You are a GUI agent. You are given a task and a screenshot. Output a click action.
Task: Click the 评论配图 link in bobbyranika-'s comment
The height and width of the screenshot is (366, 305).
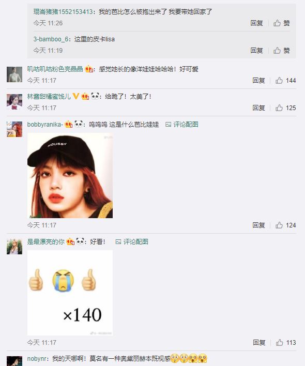pos(182,125)
